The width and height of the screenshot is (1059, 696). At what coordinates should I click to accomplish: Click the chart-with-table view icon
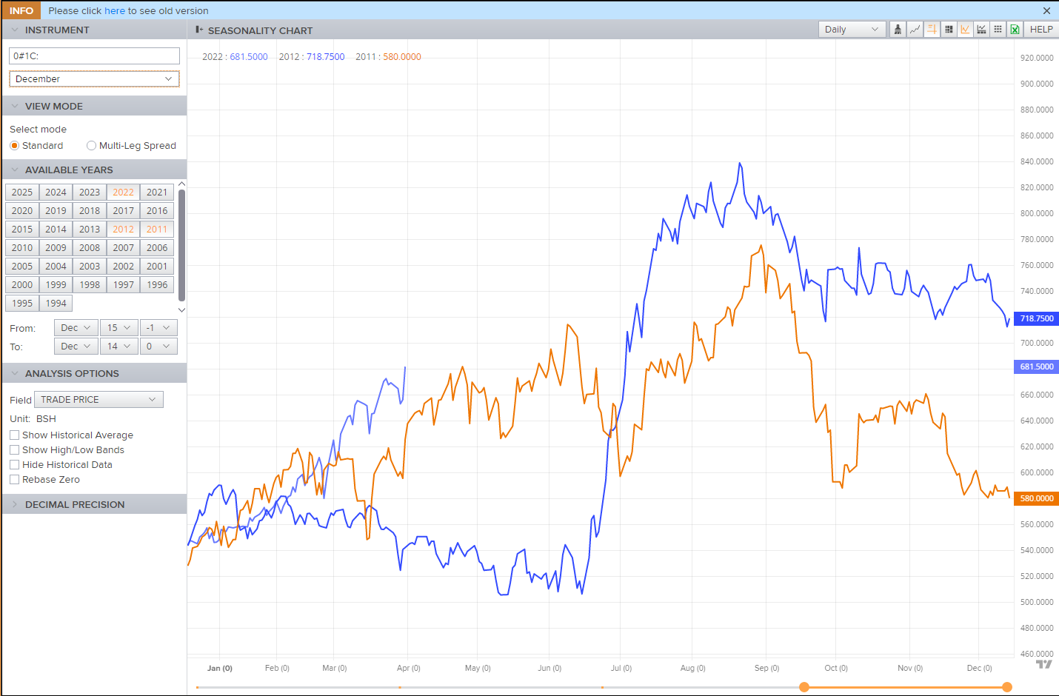pyautogui.click(x=981, y=30)
